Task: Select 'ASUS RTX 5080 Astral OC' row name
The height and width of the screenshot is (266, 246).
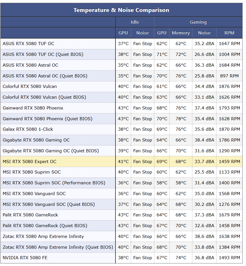Action: [x=30, y=65]
